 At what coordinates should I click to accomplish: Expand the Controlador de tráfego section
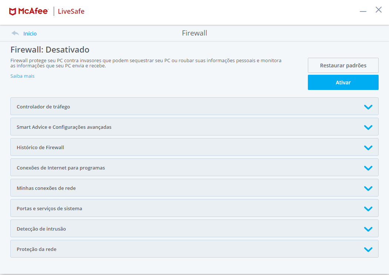[x=194, y=106]
